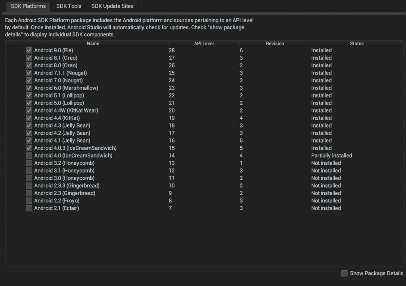Check Android 3.0 (Honeycomb) checkbox
The image size is (406, 286).
click(29, 178)
